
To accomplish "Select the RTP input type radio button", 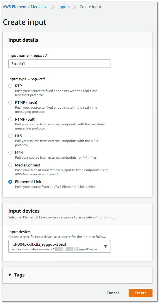I will click(x=10, y=86).
